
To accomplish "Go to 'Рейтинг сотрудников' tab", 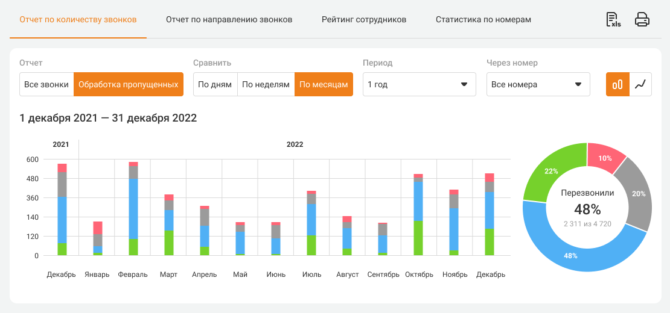I will [x=364, y=20].
